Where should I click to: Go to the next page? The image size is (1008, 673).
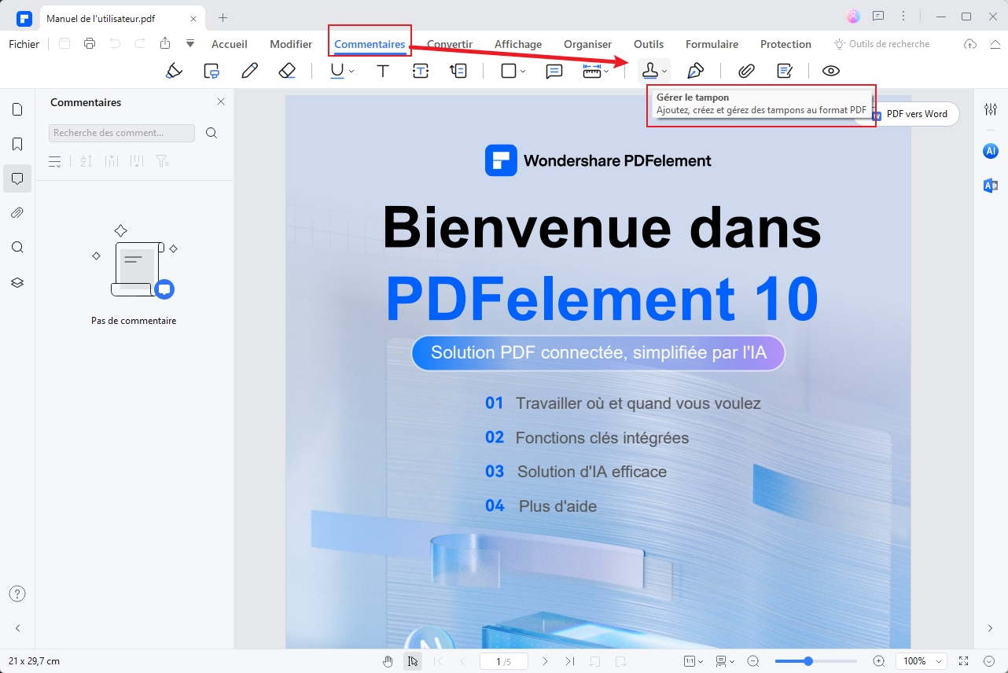point(546,661)
